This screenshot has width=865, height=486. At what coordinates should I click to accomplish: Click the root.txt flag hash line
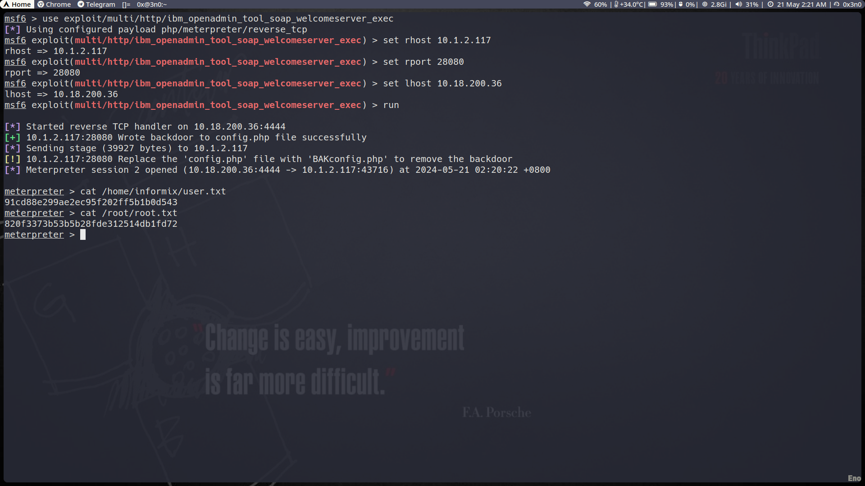pyautogui.click(x=91, y=224)
